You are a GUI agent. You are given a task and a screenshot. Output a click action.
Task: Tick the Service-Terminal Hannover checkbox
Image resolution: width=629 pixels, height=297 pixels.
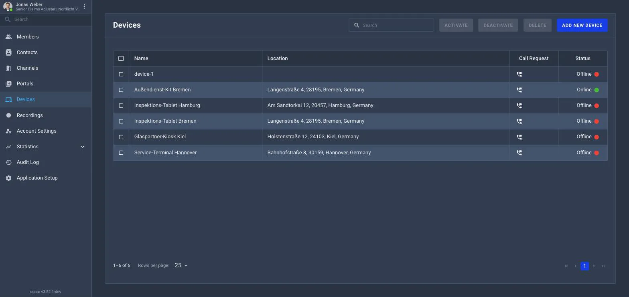[121, 153]
